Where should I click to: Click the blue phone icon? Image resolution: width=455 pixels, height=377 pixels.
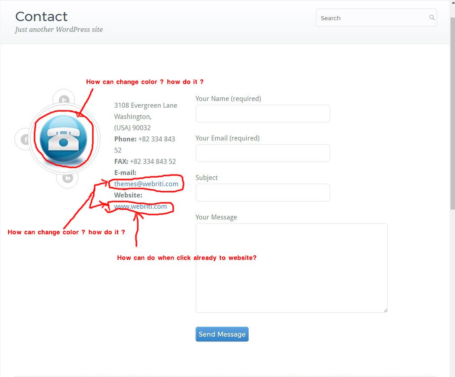(64, 138)
